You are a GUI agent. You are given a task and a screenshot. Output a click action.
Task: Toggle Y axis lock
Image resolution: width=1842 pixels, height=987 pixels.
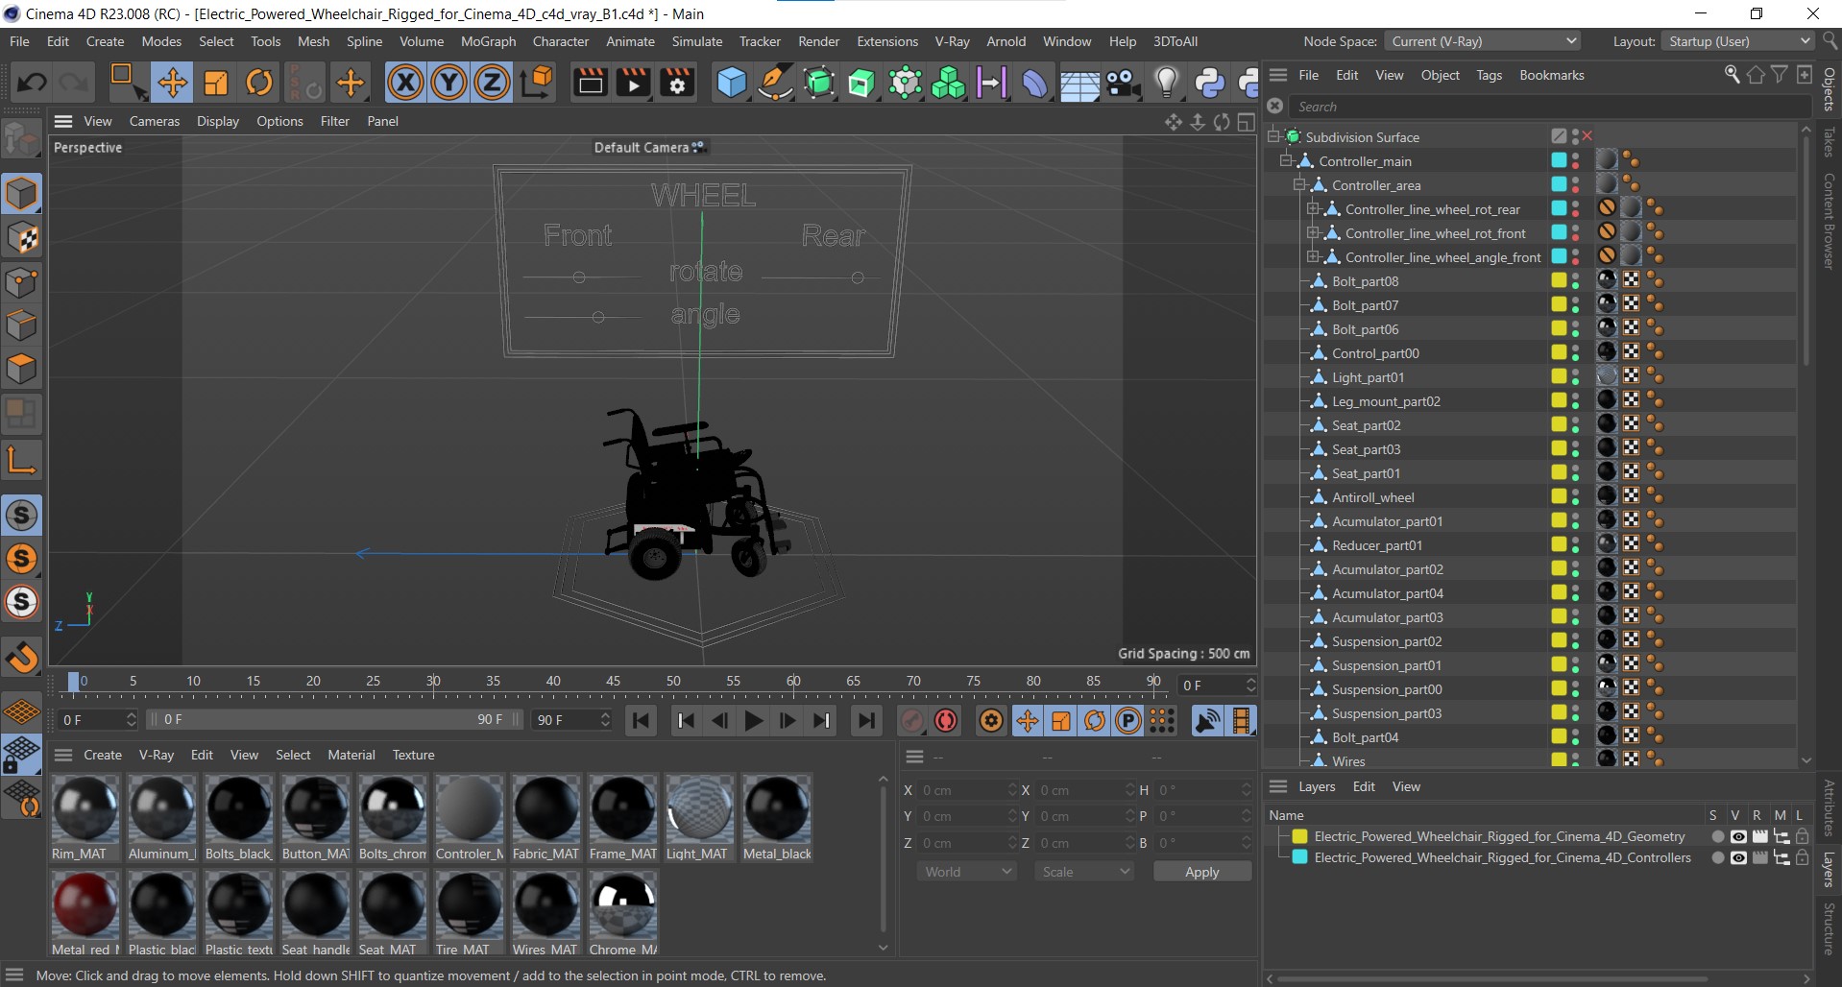coord(448,83)
